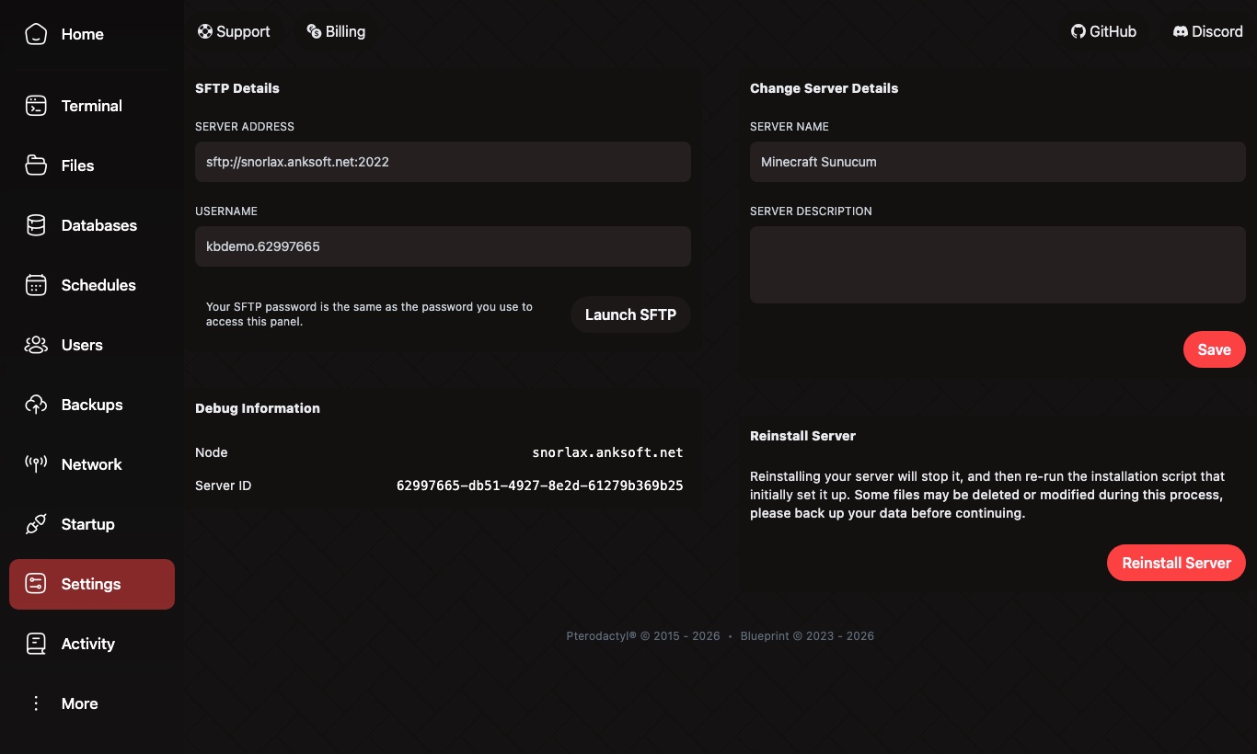Screen dimensions: 1257x754
Task: Open the Activity book icon
Action: [36, 644]
